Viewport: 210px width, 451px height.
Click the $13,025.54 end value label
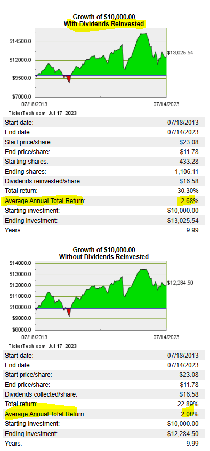[180, 53]
